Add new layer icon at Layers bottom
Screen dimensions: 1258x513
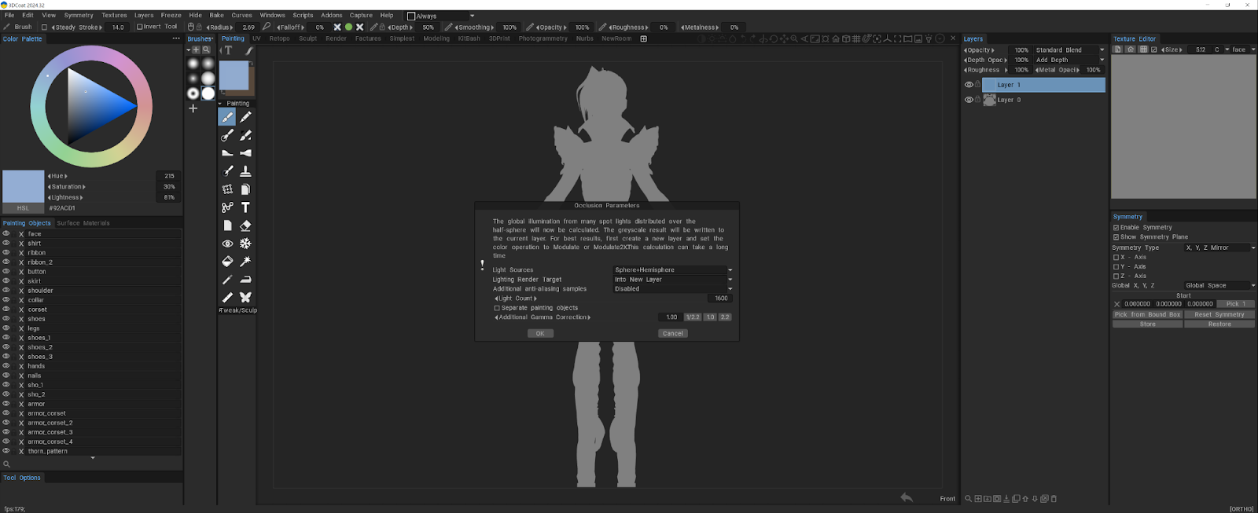coord(978,499)
